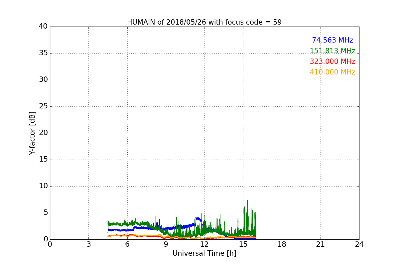This screenshot has height=266, width=399.
Task: Click x-axis tick label 9
Action: pyautogui.click(x=166, y=244)
